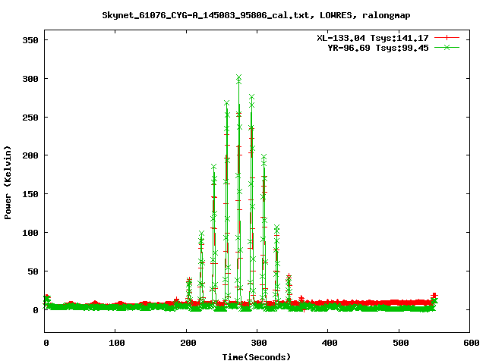
Task: Click the x-axis tick label 600
Action: click(x=469, y=344)
